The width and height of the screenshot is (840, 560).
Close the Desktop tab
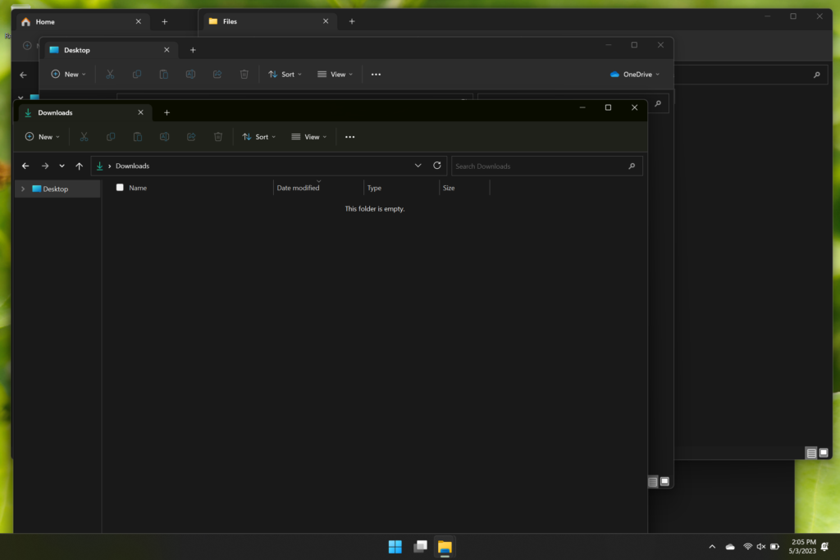click(x=167, y=50)
